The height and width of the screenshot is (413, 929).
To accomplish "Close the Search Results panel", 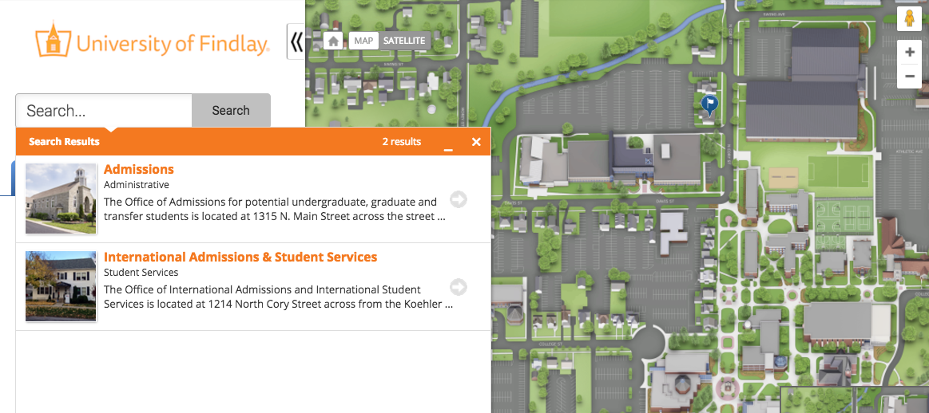I will pyautogui.click(x=476, y=142).
